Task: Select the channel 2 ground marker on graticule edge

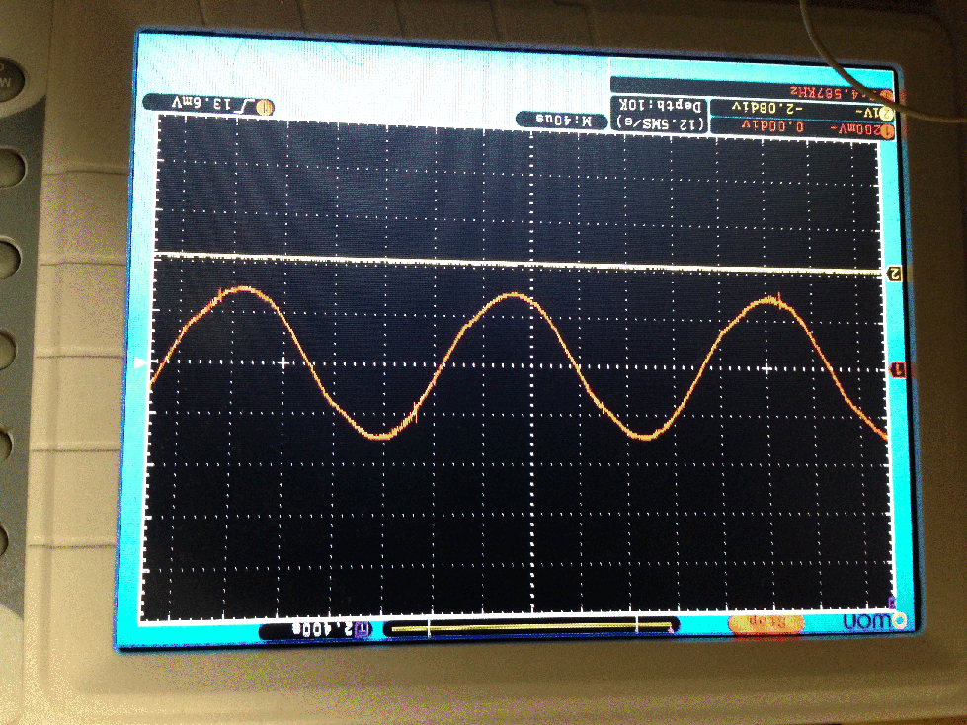Action: [x=894, y=274]
